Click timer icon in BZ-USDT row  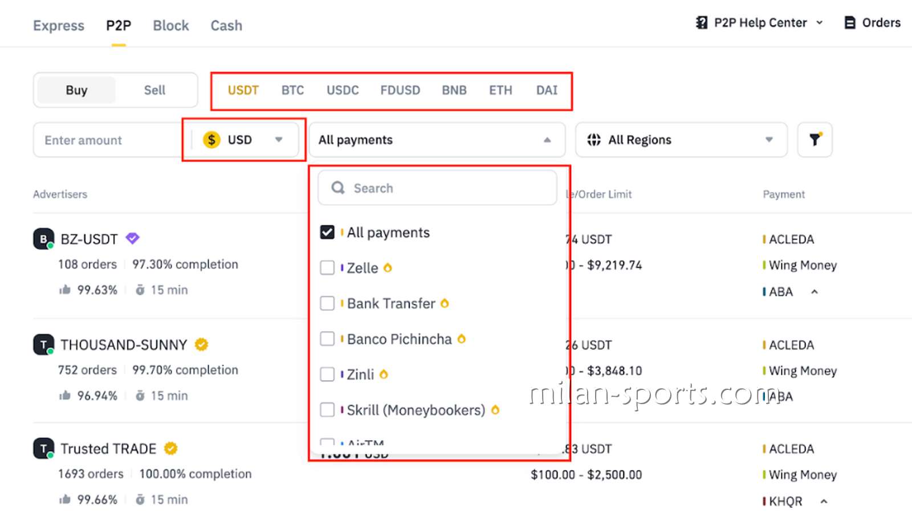coord(140,290)
